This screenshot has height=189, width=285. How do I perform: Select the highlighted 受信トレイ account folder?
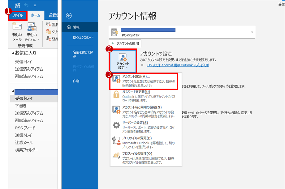tap(34, 99)
